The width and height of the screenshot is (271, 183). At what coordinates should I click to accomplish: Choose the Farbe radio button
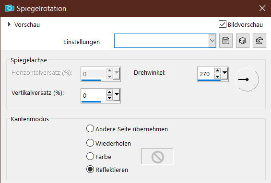tap(90, 156)
